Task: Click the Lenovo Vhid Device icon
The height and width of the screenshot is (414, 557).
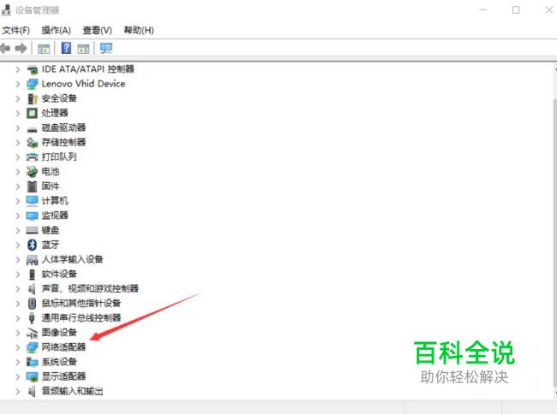Action: 33,84
